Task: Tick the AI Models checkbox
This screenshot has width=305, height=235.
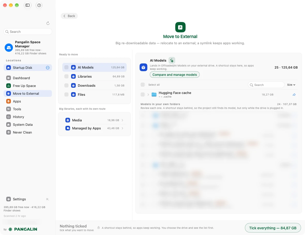Action: (66, 67)
